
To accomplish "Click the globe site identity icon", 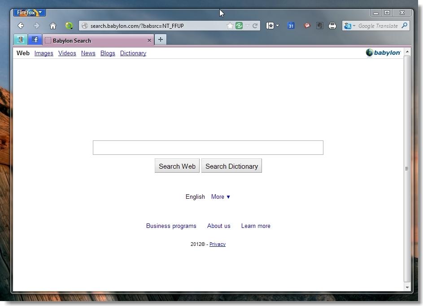I will (85, 26).
